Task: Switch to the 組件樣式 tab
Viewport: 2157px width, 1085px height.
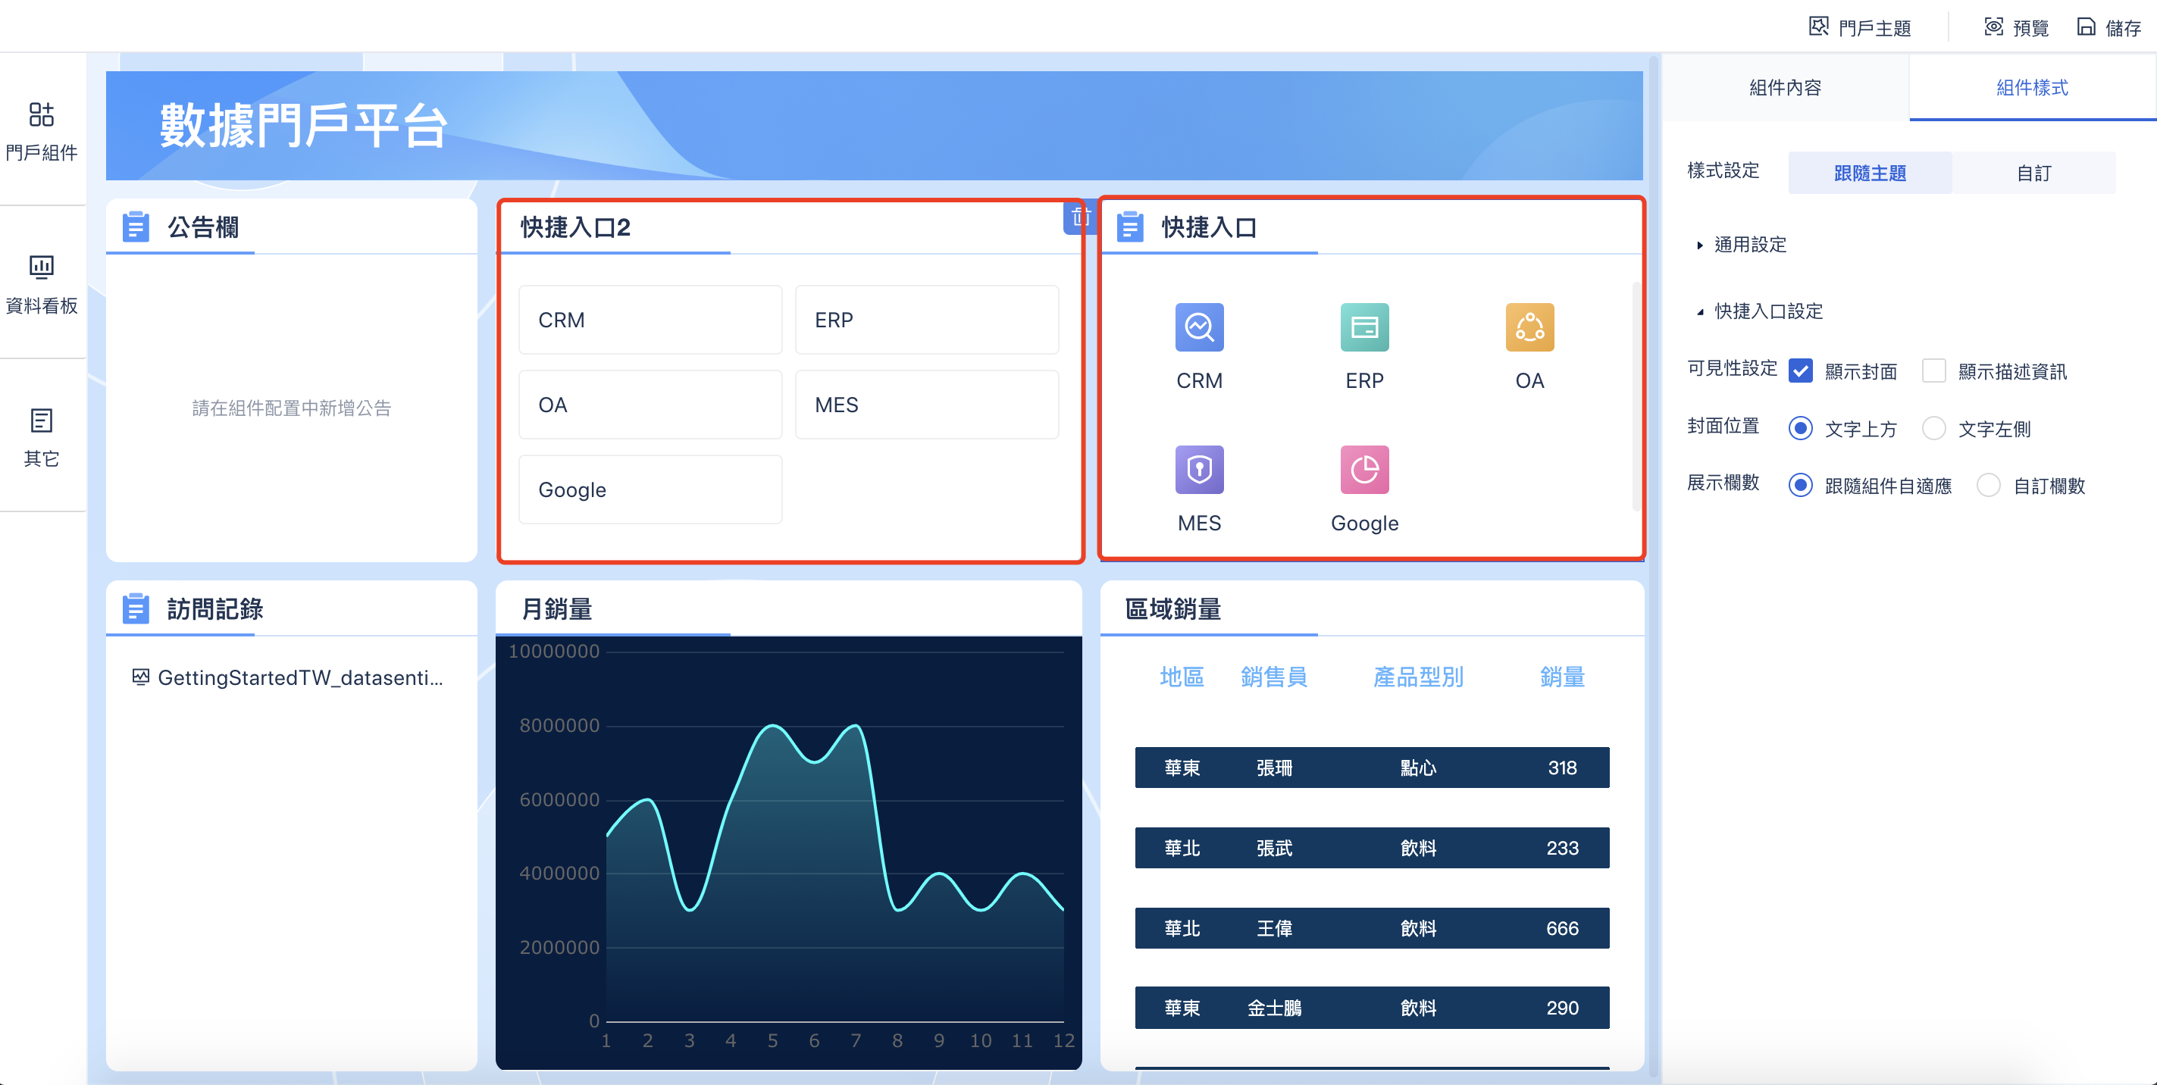Action: (x=2031, y=88)
